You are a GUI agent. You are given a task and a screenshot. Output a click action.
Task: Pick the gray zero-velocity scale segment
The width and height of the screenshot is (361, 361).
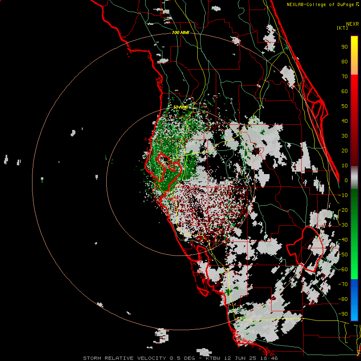[354, 178]
